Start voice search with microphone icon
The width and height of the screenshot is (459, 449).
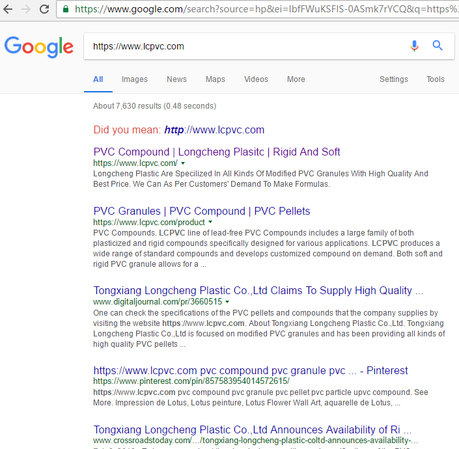click(414, 46)
